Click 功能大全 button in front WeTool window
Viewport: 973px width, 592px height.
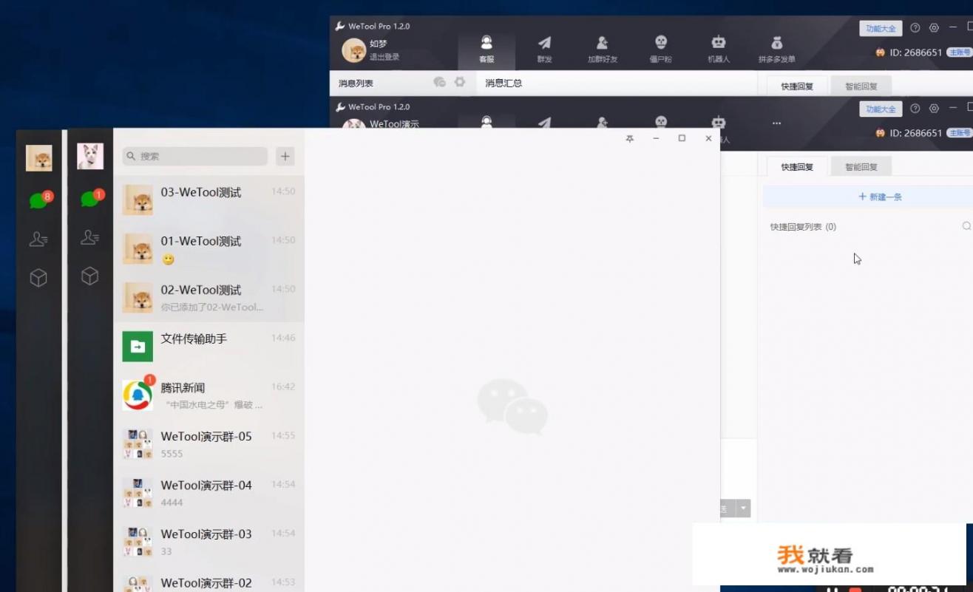click(881, 109)
